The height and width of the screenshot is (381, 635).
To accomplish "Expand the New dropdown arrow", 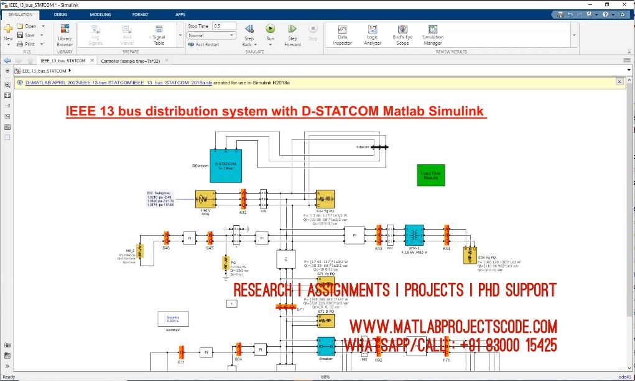I will point(7,45).
